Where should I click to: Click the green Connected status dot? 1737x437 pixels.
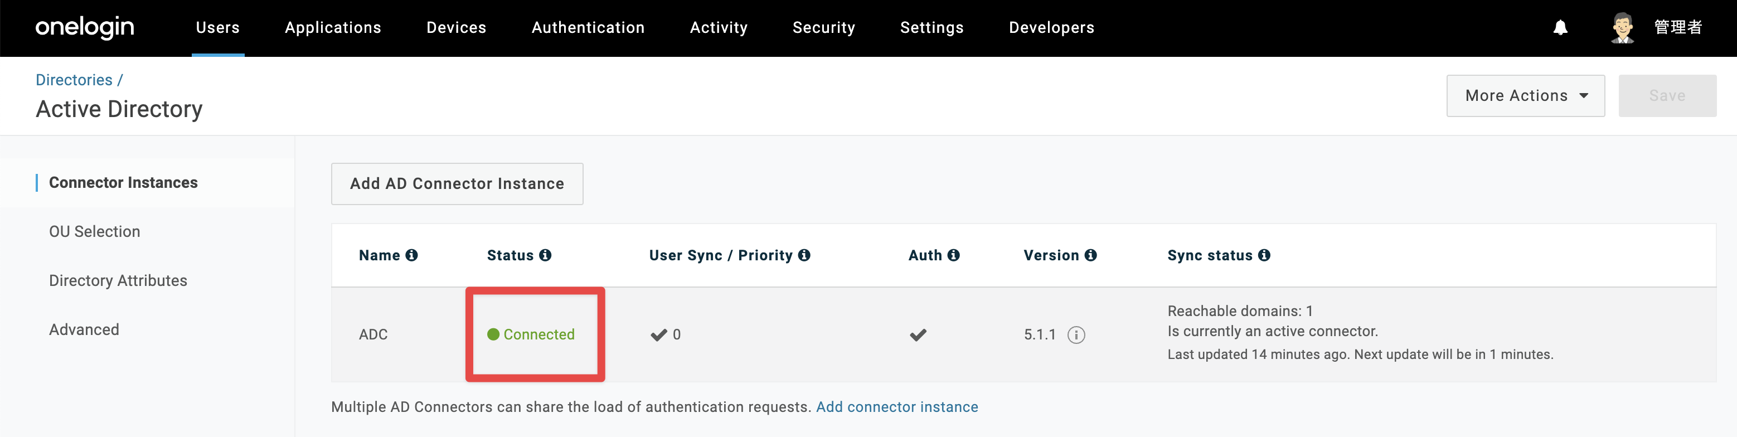click(x=493, y=334)
